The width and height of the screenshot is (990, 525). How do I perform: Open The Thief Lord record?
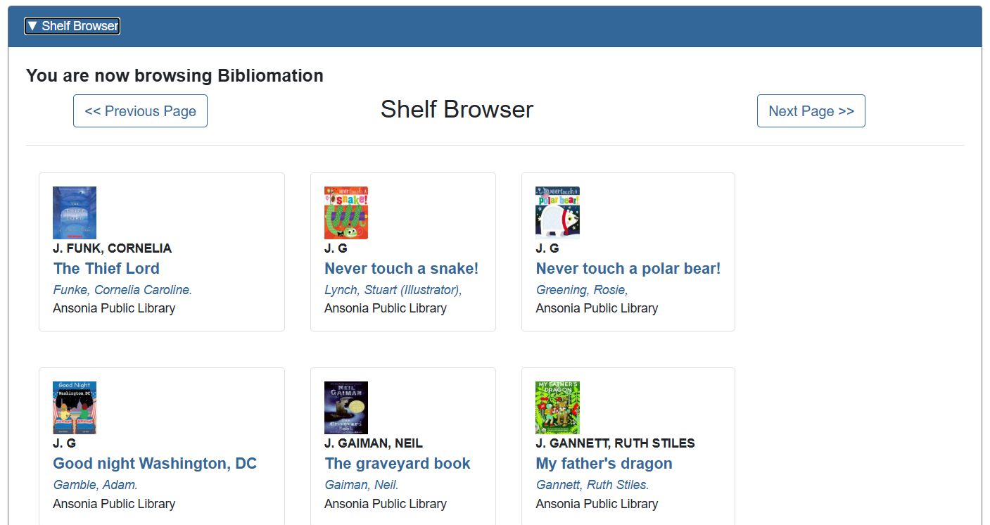106,268
